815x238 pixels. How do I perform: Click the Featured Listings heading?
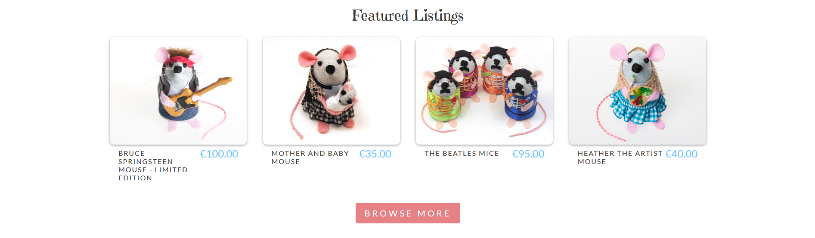click(408, 16)
